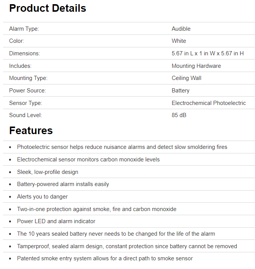Click the 85 dB sound level value
Viewport: 255px width, 269px height.
(x=179, y=115)
